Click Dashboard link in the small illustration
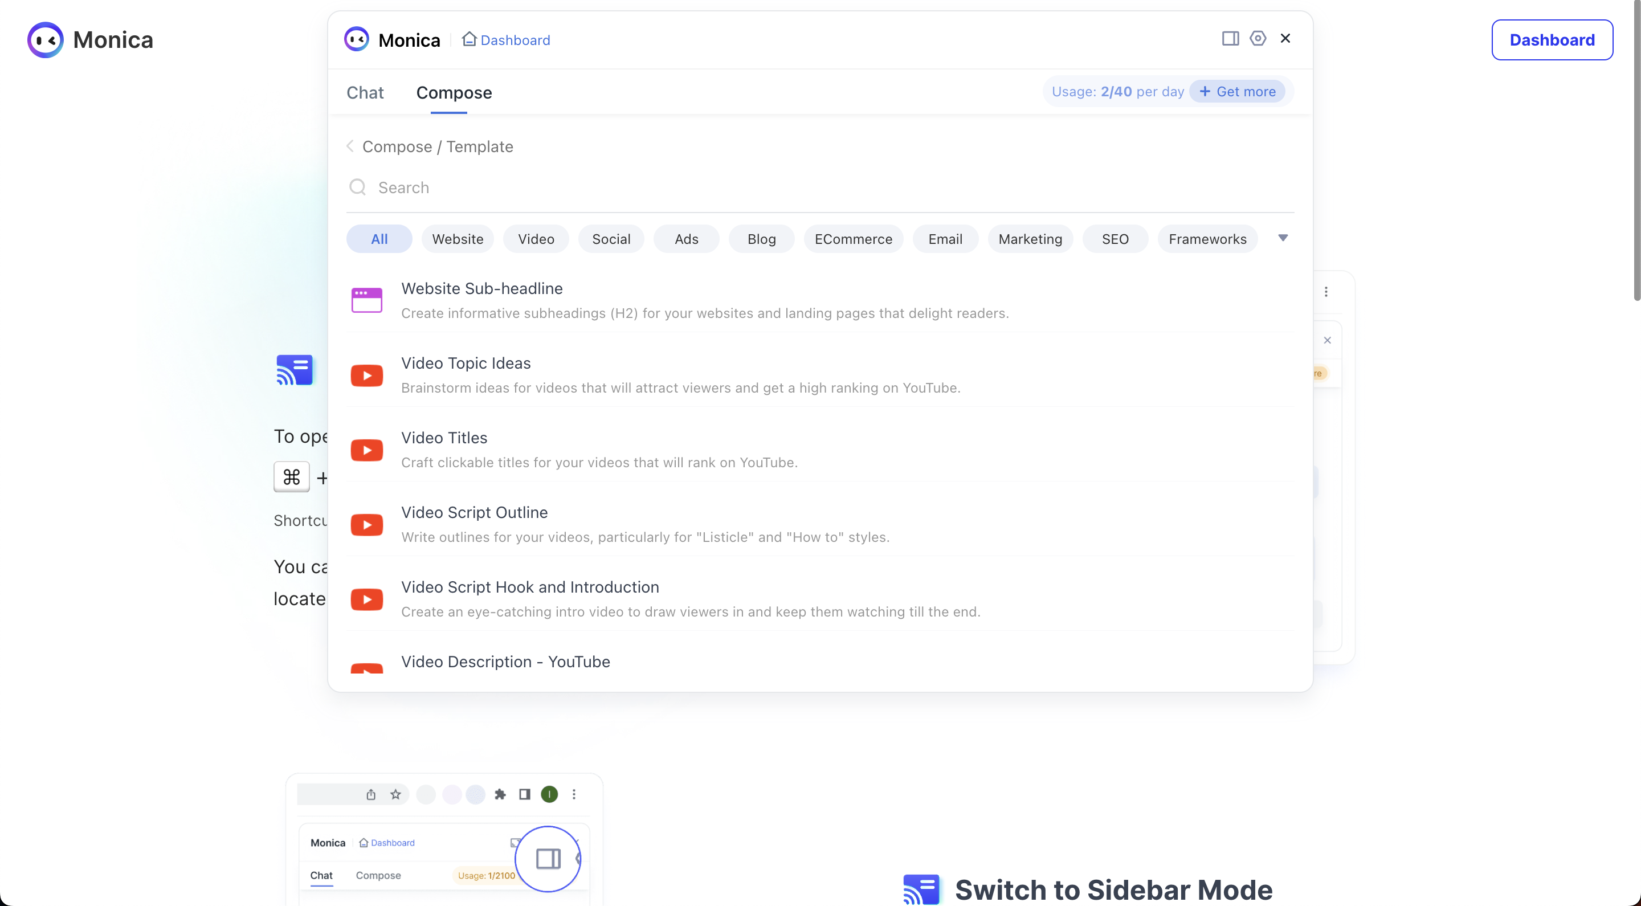Screen dimensions: 1641x906 [387, 842]
